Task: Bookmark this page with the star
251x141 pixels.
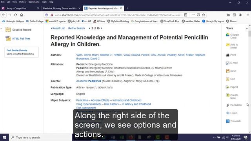Action: pos(204,15)
